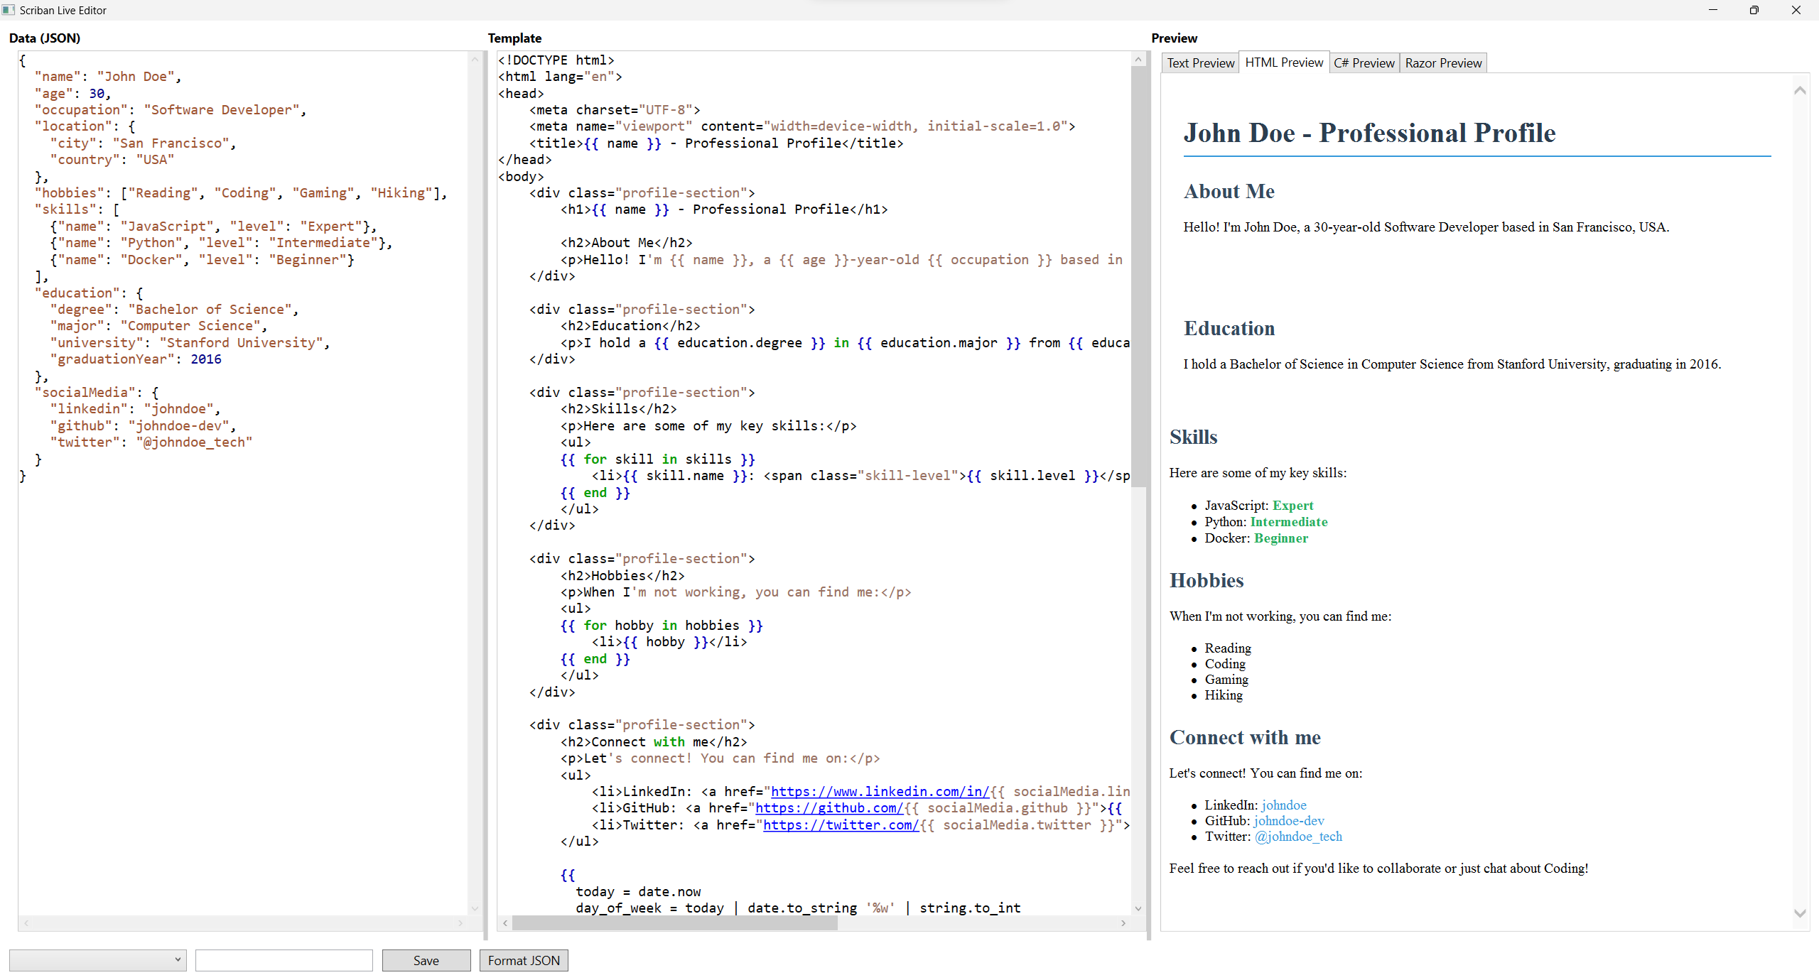Open the johndoe LinkedIn link in preview
Viewport: 1819px width, 980px height.
1284,805
